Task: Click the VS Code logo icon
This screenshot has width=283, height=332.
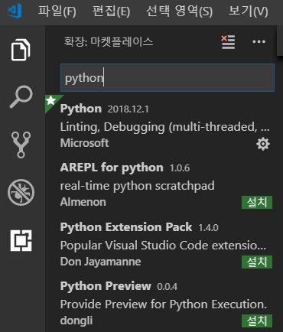Action: point(15,11)
